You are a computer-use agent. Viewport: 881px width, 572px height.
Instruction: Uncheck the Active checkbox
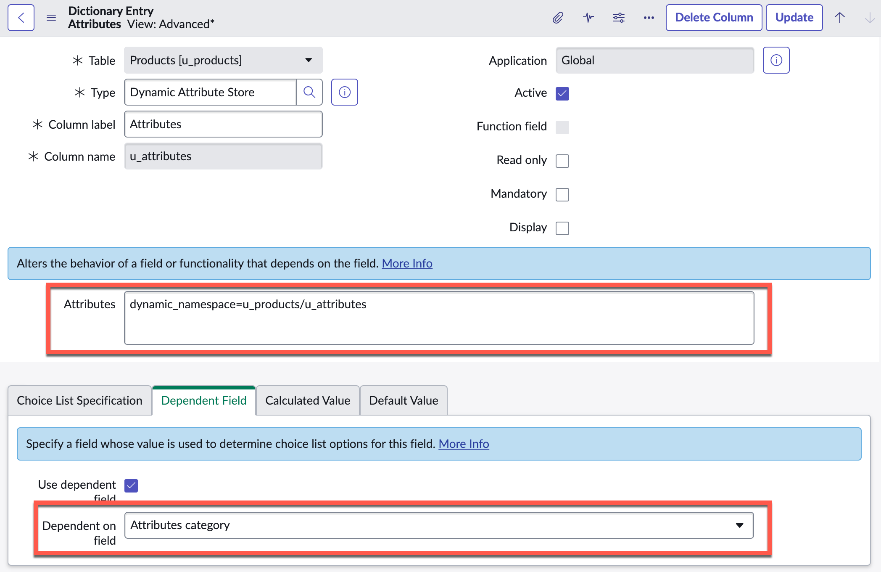pyautogui.click(x=562, y=93)
